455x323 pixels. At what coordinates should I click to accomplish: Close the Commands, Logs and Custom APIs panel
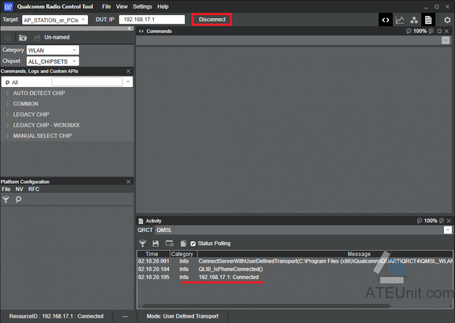[x=128, y=71]
